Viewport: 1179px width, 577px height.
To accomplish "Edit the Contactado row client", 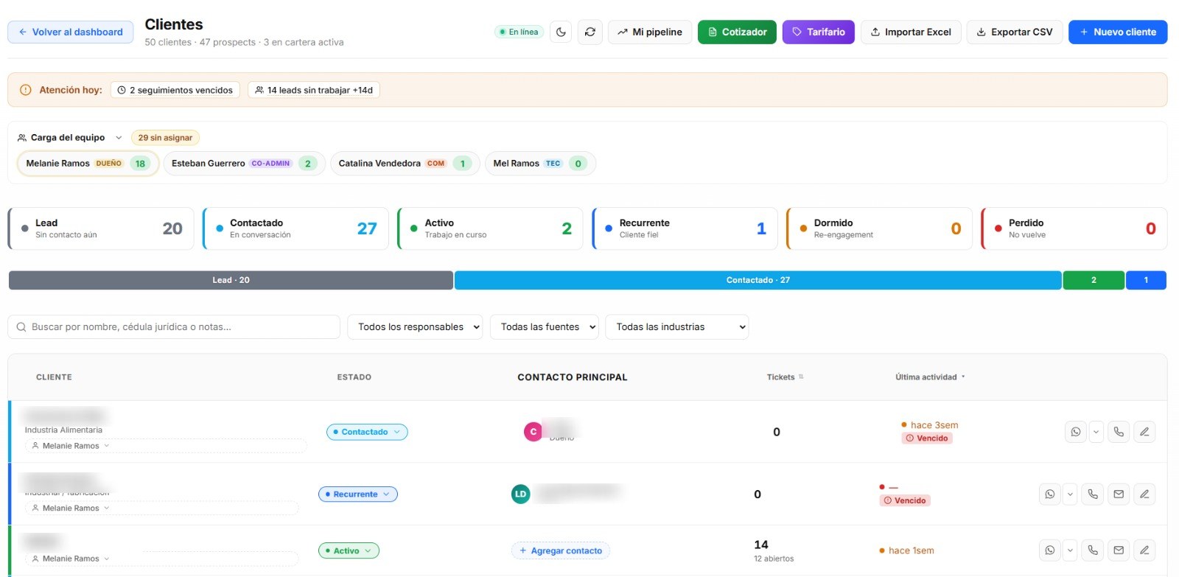I will click(1144, 432).
